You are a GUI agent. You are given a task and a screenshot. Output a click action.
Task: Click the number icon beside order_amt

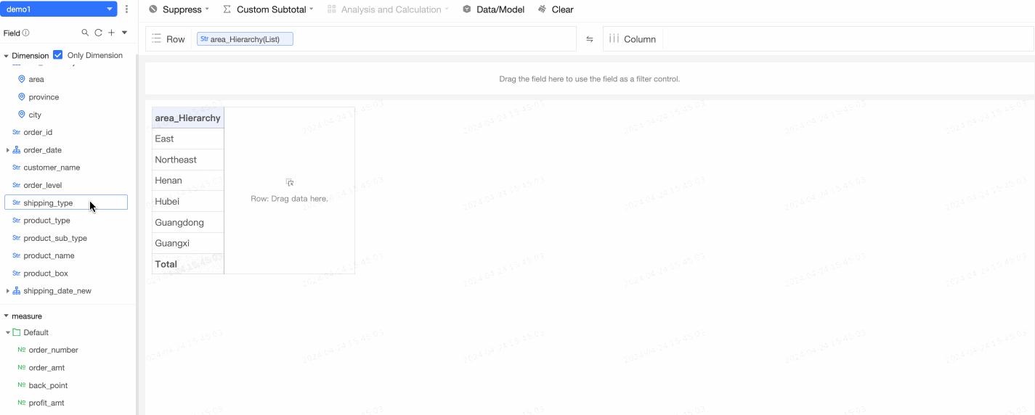22,368
